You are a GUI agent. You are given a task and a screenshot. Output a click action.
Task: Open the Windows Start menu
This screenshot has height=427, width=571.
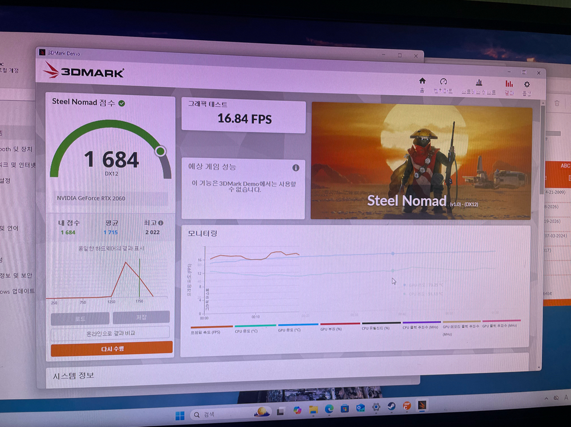tap(180, 416)
